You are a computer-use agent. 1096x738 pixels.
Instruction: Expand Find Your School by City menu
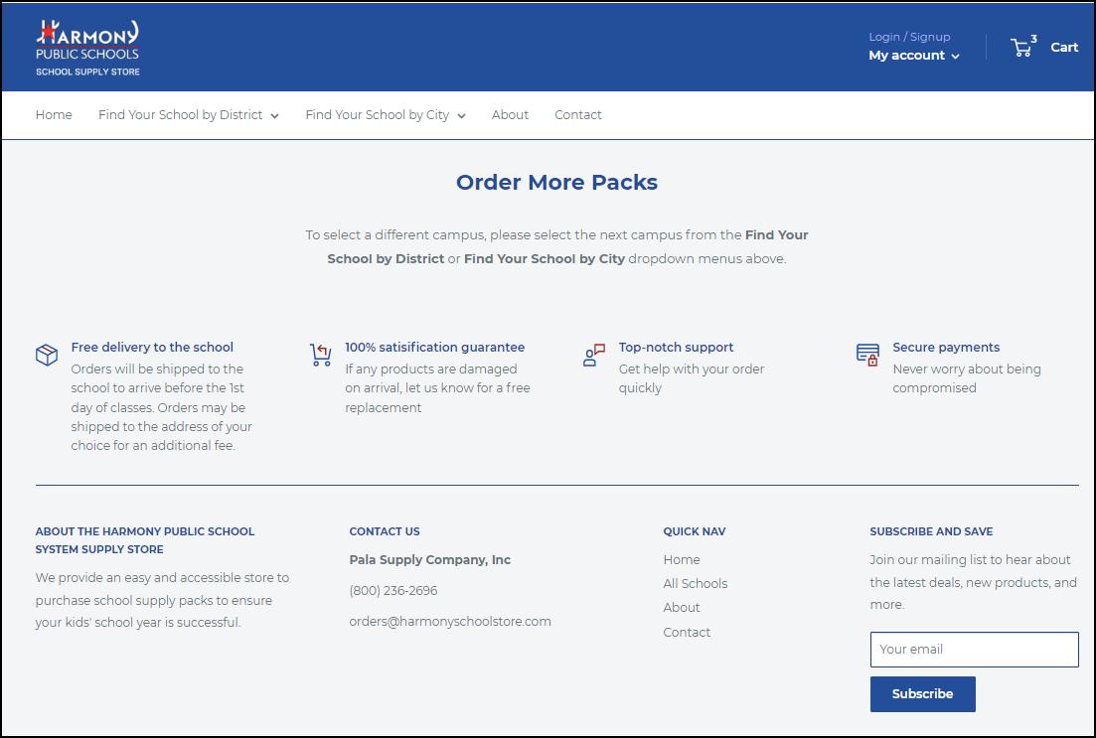click(386, 115)
